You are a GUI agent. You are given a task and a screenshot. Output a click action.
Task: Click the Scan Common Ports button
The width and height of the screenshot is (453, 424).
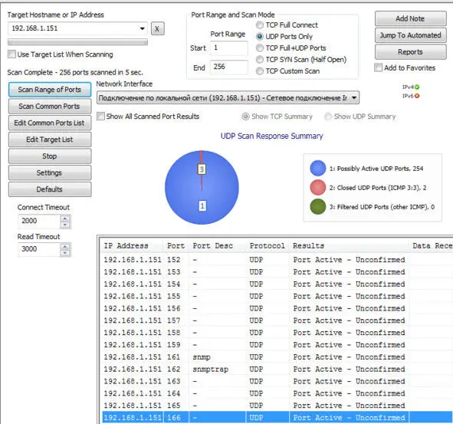50,107
